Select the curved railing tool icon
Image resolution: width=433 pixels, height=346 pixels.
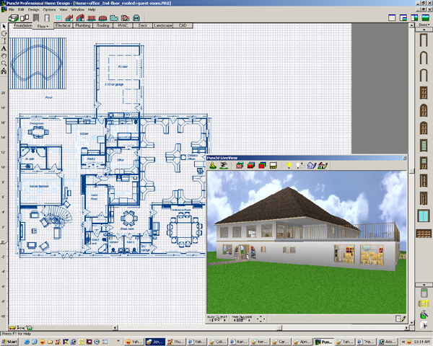point(102,18)
